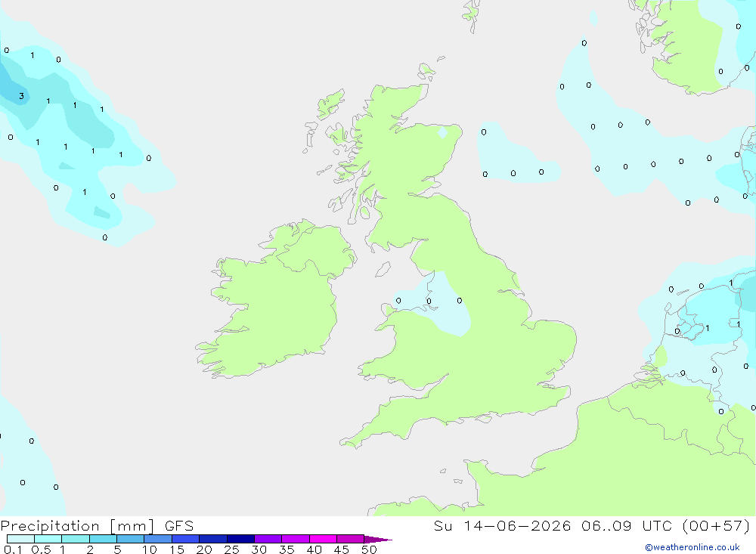The image size is (756, 554).
Task: Click the legend label '25'
Action: (x=231, y=549)
